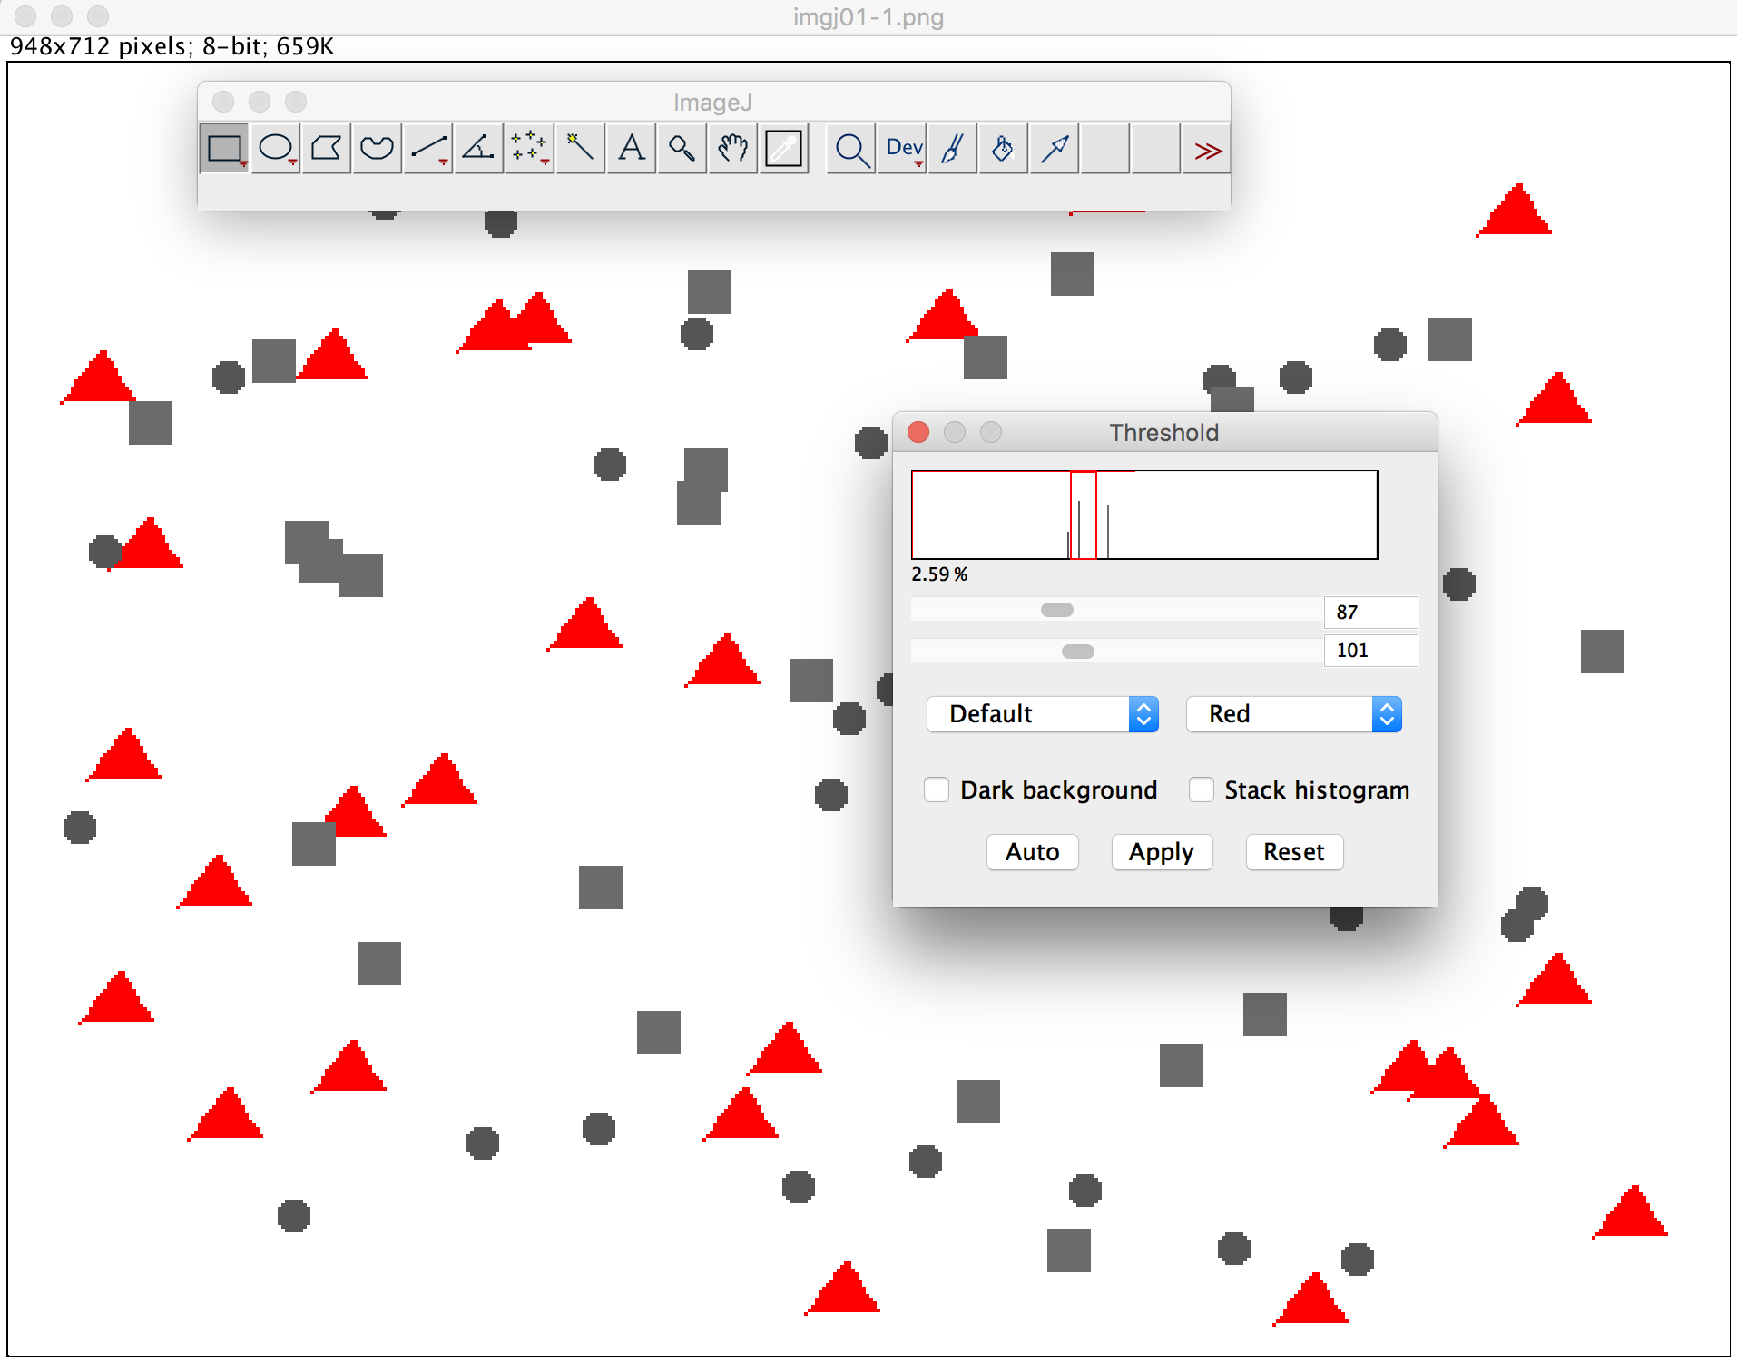Select the Rectangle selection tool
Image resolution: width=1737 pixels, height=1363 pixels.
point(223,149)
